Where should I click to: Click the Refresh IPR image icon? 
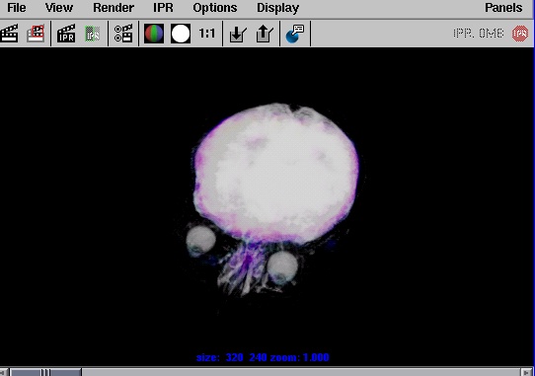coord(92,34)
